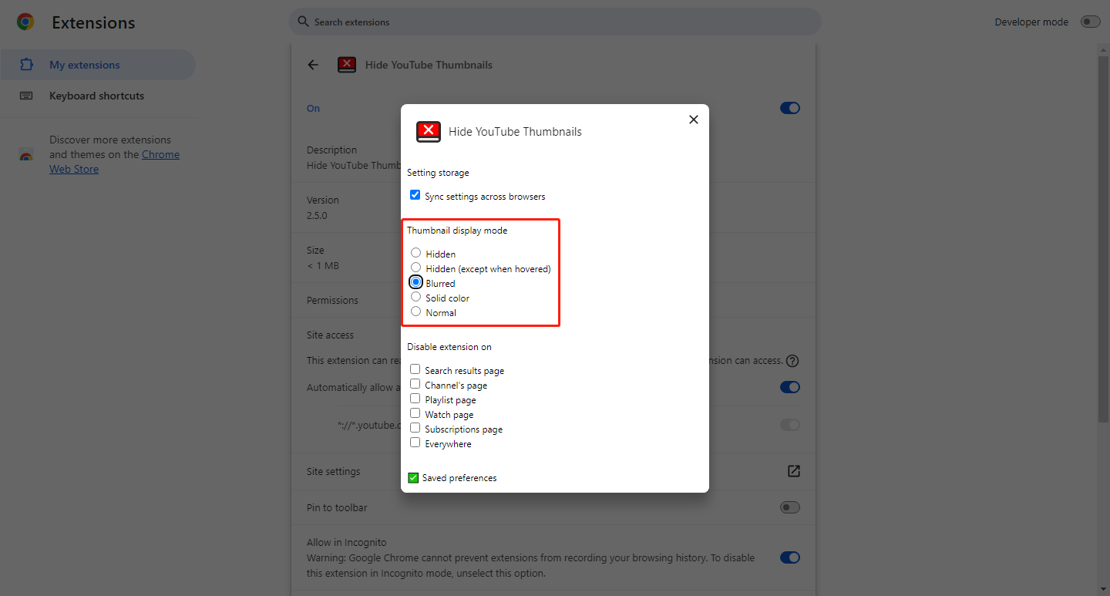
Task: Select Hidden display mode
Action: pos(416,253)
